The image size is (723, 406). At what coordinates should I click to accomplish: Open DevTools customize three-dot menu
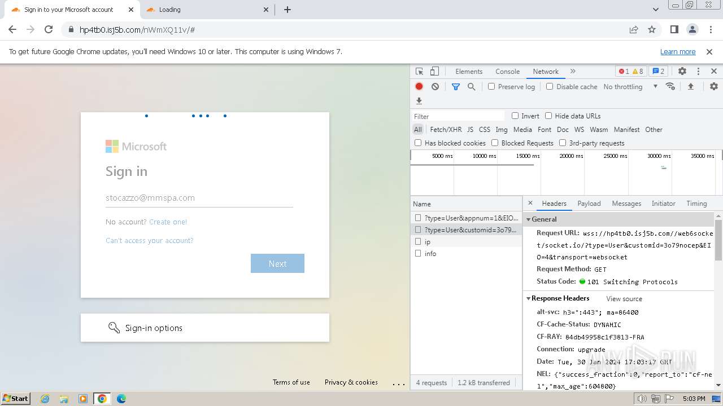698,72
